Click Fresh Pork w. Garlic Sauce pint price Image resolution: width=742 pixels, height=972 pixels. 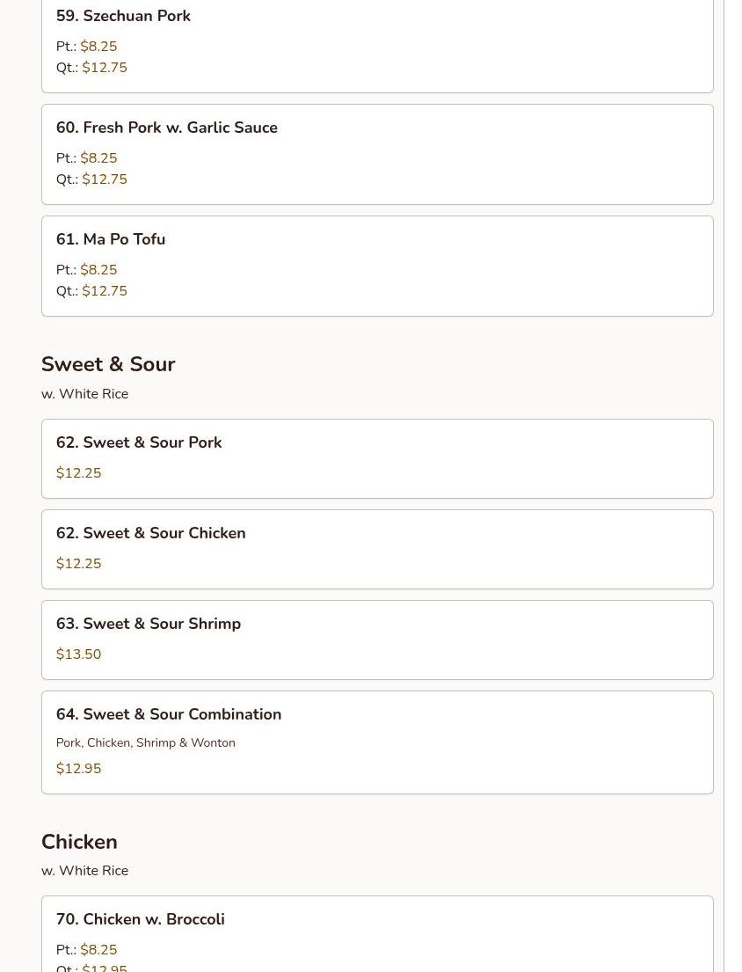pyautogui.click(x=98, y=158)
